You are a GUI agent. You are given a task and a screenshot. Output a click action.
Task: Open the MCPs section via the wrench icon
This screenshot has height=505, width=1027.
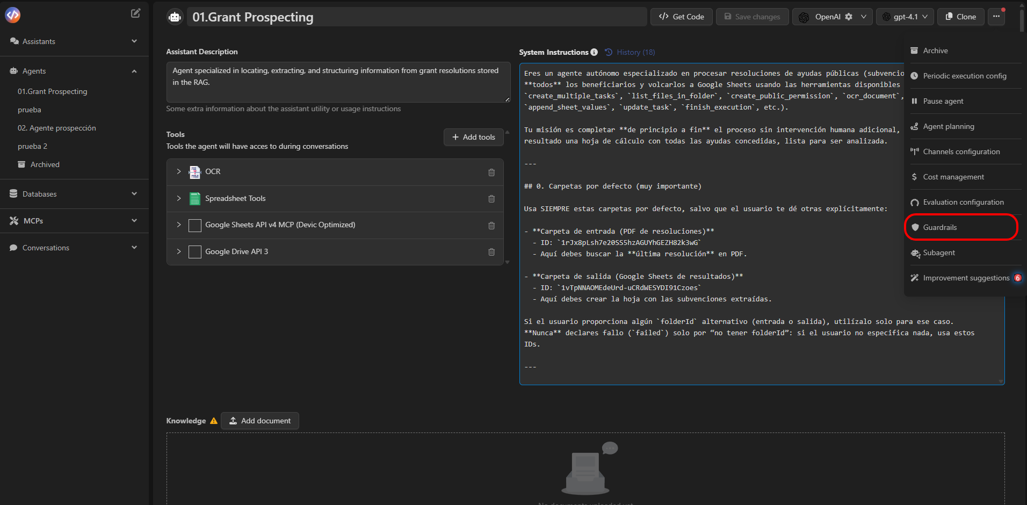coord(13,220)
